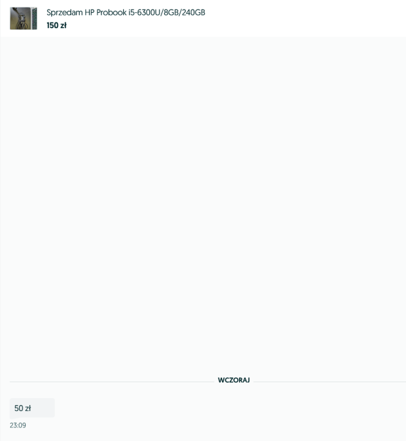Click the i5-6300U/8GB/240GB text in the title
This screenshot has width=406, height=441.
tap(167, 13)
